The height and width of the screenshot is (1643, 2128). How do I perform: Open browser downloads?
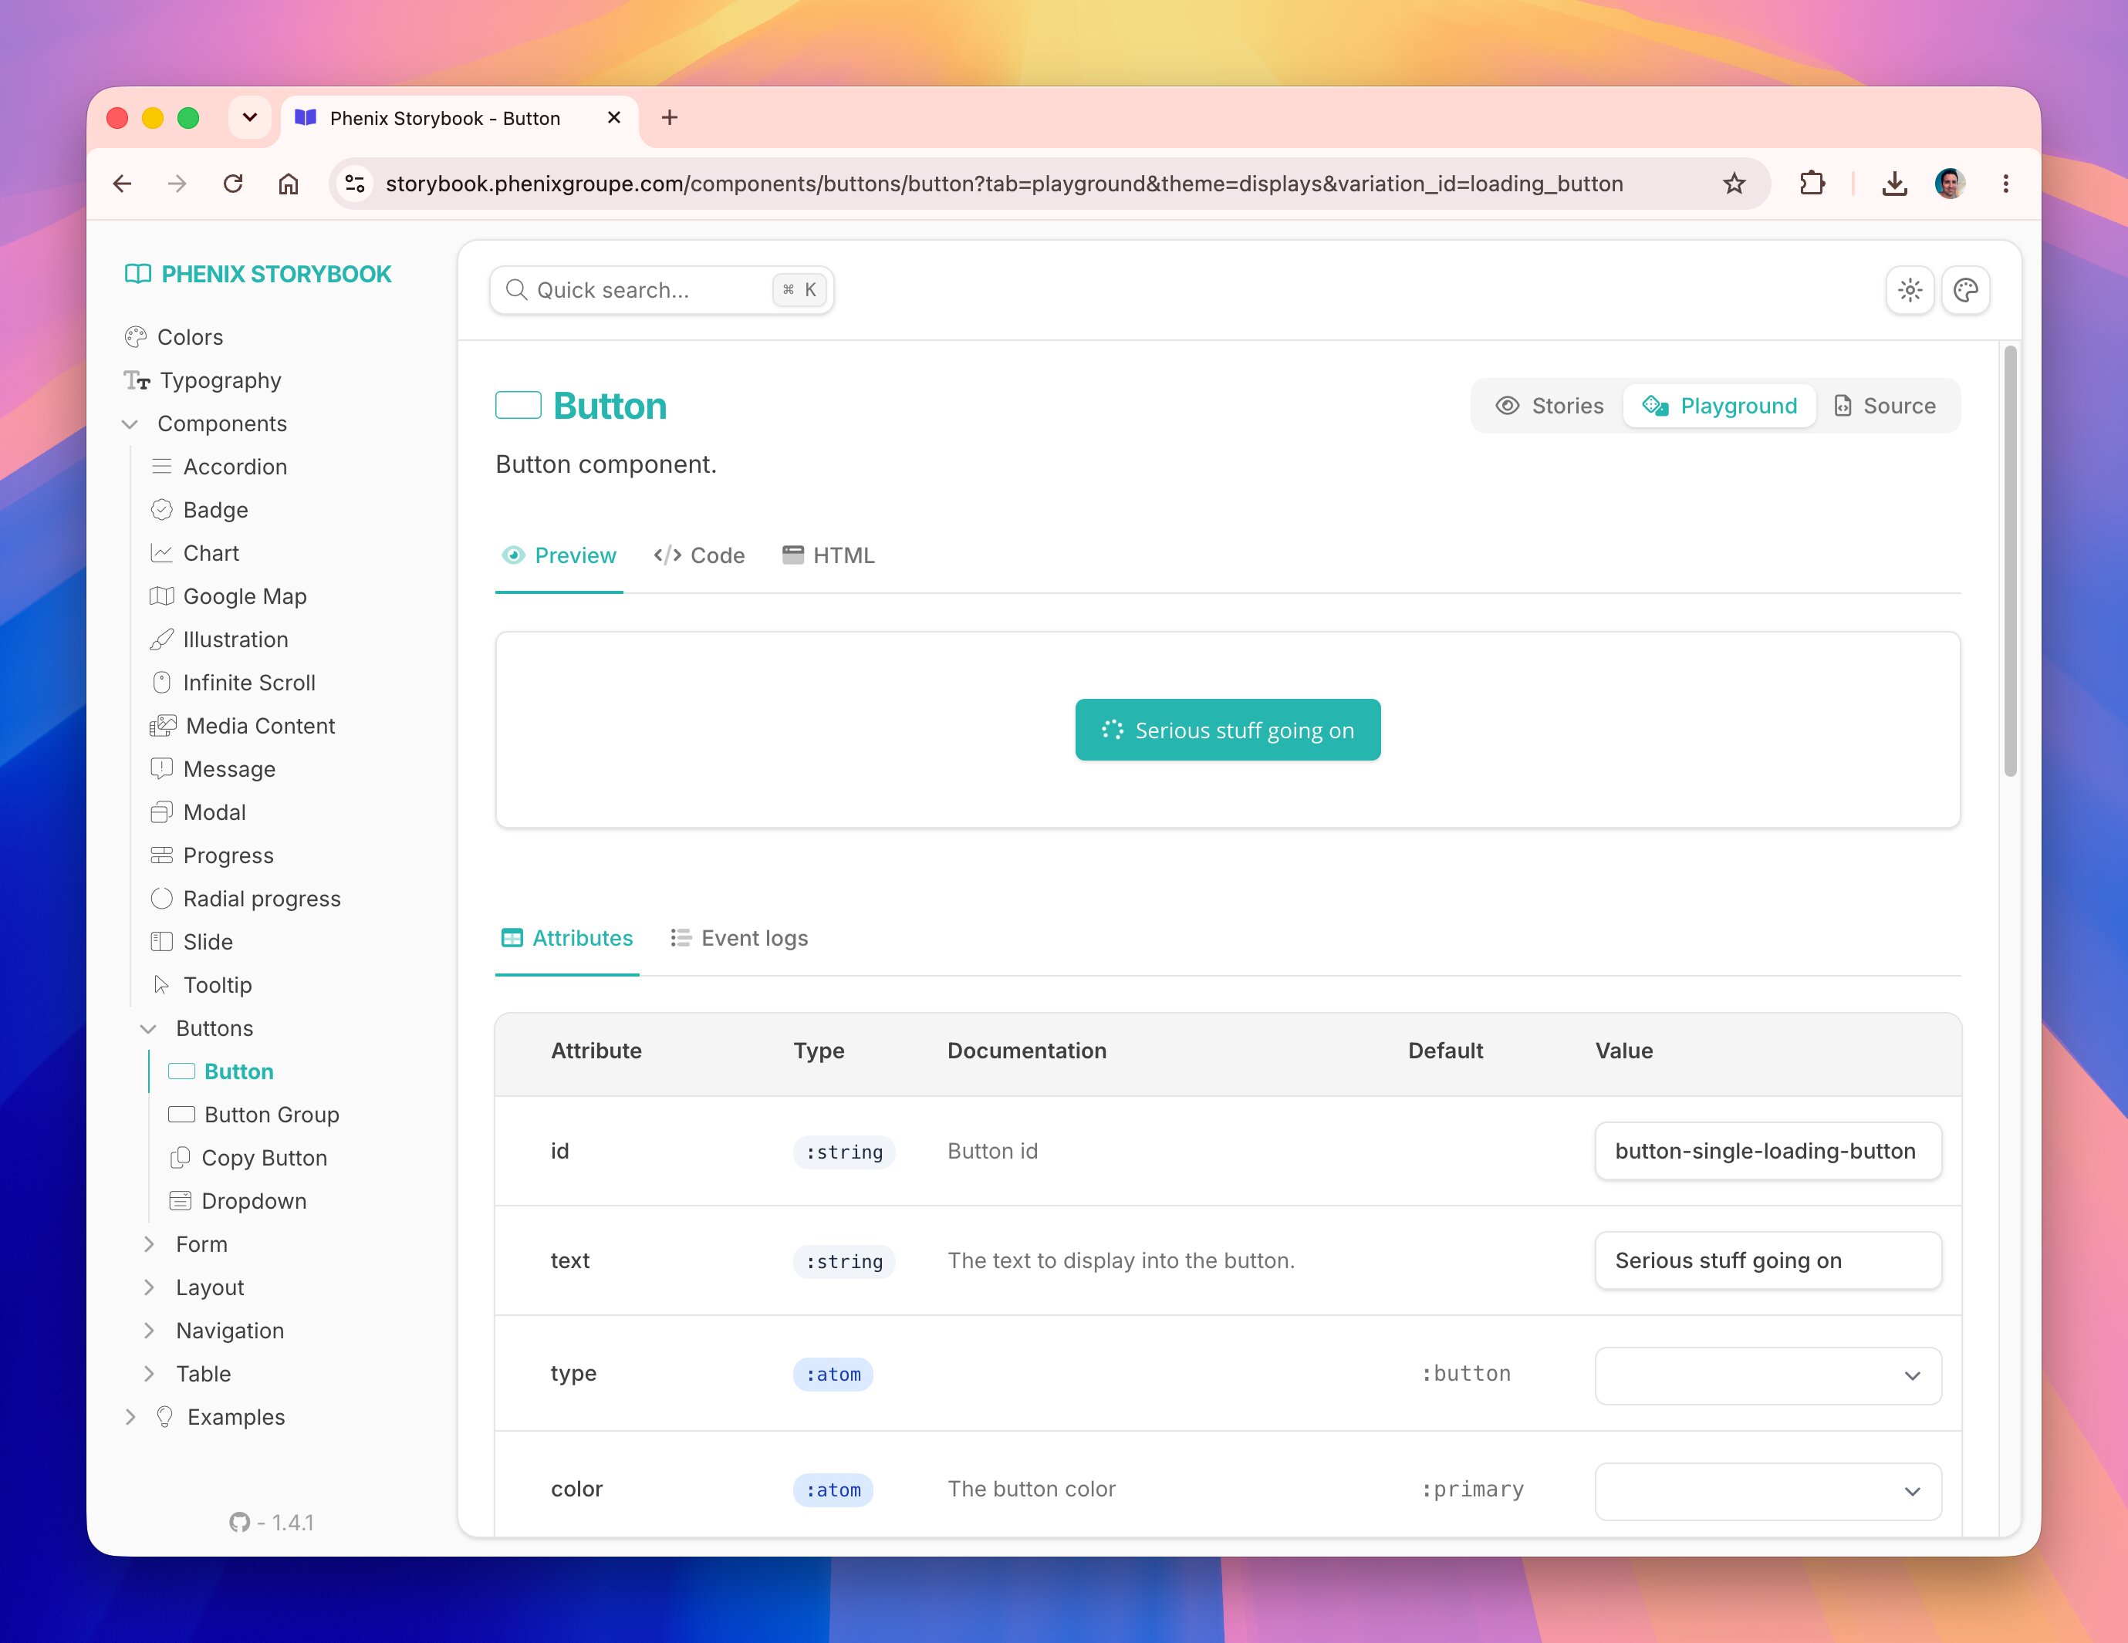click(1894, 183)
